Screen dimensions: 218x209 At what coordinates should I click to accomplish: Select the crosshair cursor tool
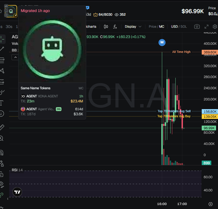click(x=2, y=39)
